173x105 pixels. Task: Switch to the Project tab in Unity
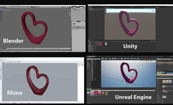click(x=89, y=40)
